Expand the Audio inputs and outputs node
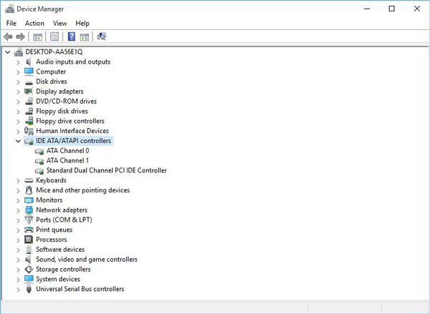430x314 pixels. pos(18,62)
